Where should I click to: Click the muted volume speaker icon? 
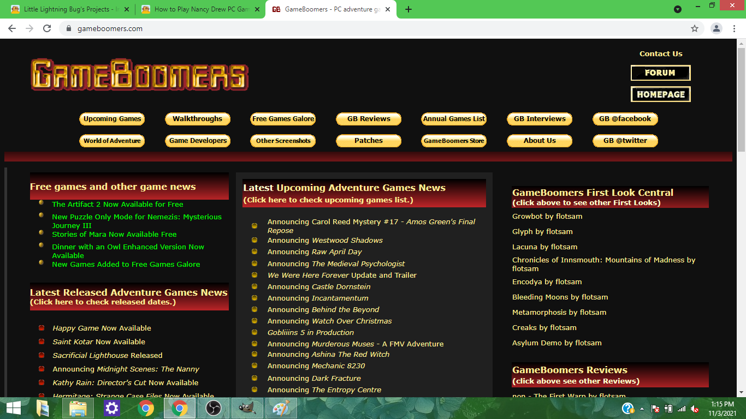(x=695, y=408)
